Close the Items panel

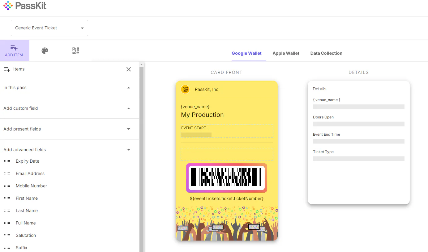pos(129,69)
